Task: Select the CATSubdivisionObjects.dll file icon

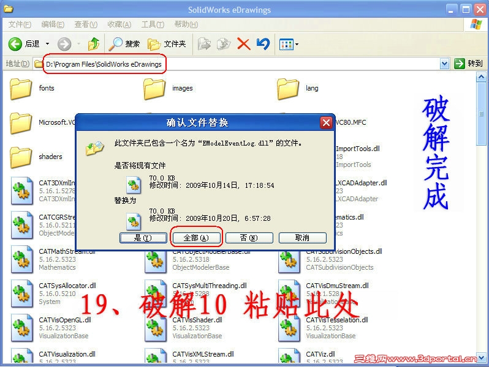Action: 289,261
